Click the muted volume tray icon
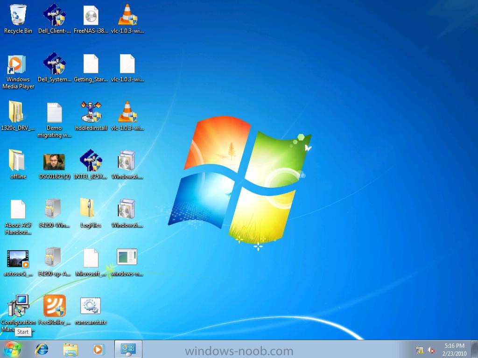The height and width of the screenshot is (358, 478). (431, 350)
